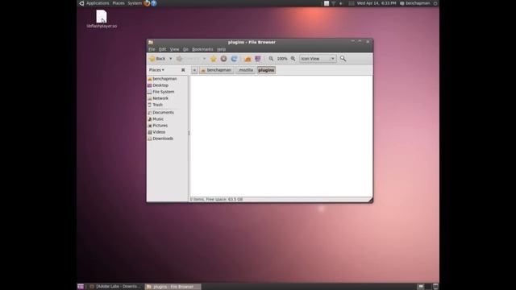Close the Places sidebar pane

[x=183, y=70]
